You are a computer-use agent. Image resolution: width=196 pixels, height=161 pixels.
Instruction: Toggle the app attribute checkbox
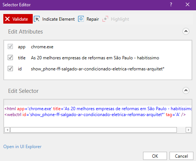[x=10, y=46]
